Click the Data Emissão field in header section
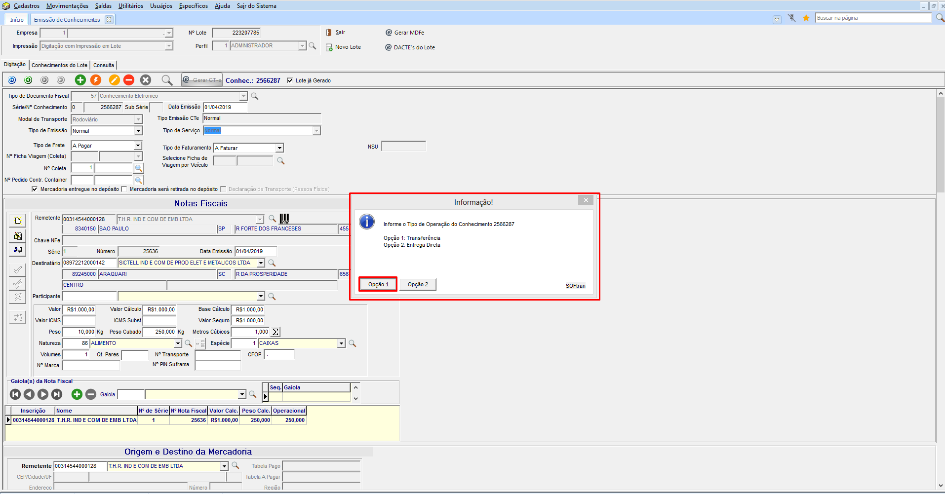The image size is (945, 494). (225, 107)
